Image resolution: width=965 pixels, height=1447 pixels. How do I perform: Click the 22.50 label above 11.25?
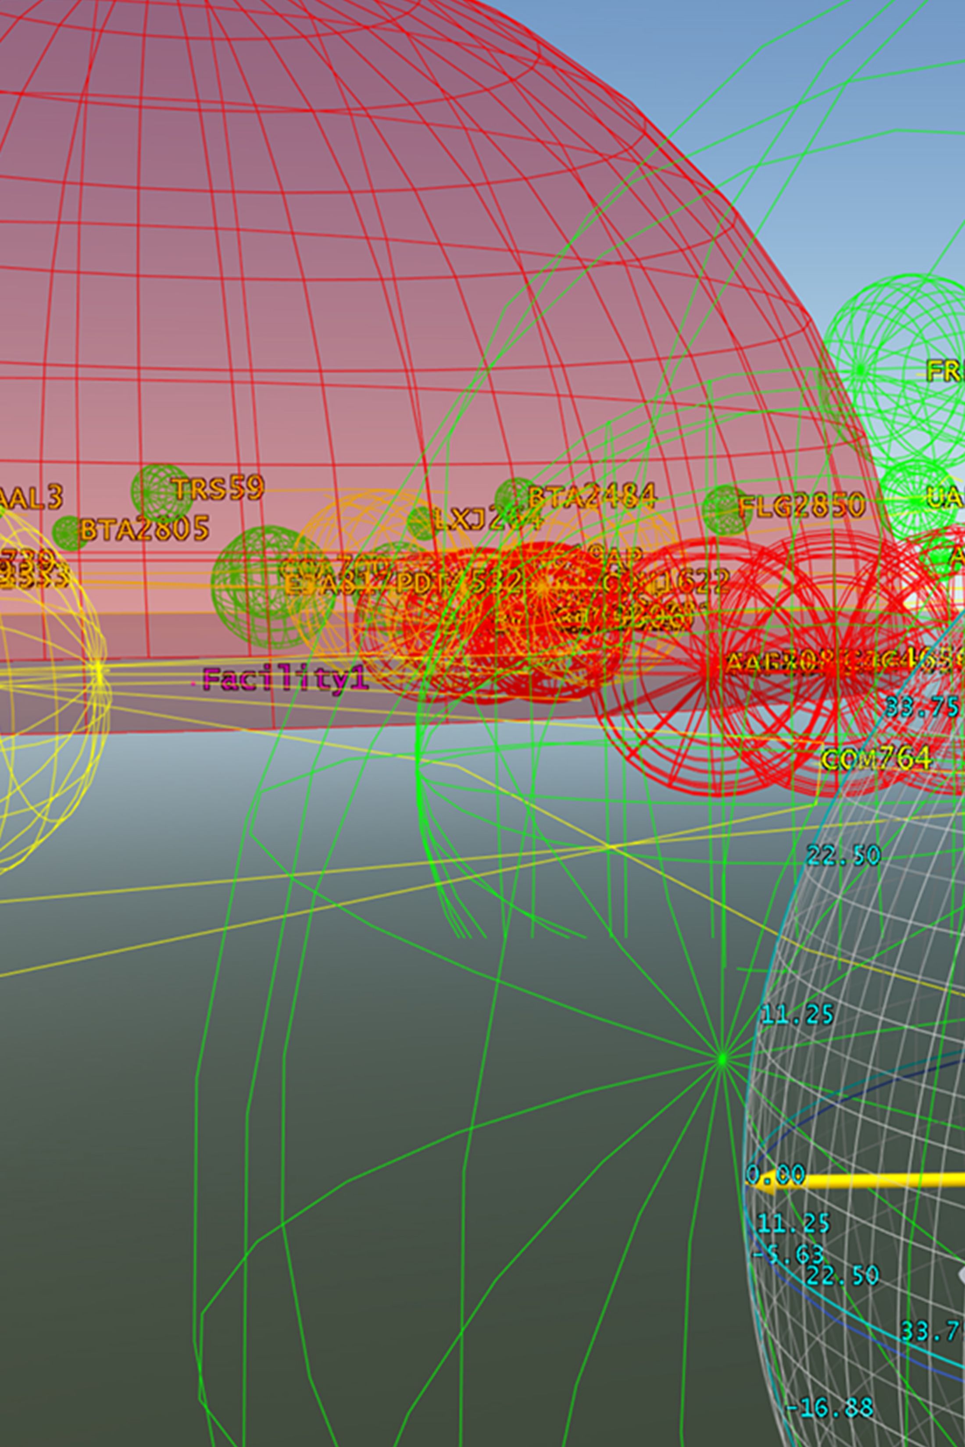[843, 855]
